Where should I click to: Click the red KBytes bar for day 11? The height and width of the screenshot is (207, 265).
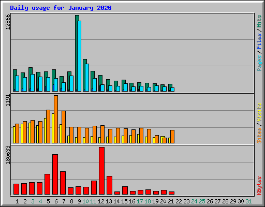click(x=94, y=188)
